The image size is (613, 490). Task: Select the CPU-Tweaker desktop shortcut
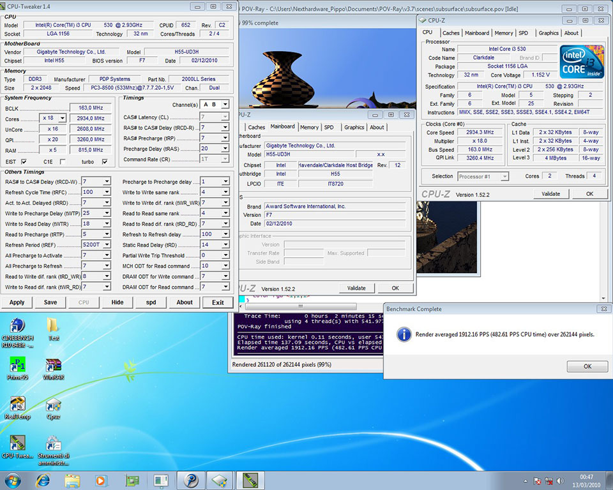click(x=17, y=447)
